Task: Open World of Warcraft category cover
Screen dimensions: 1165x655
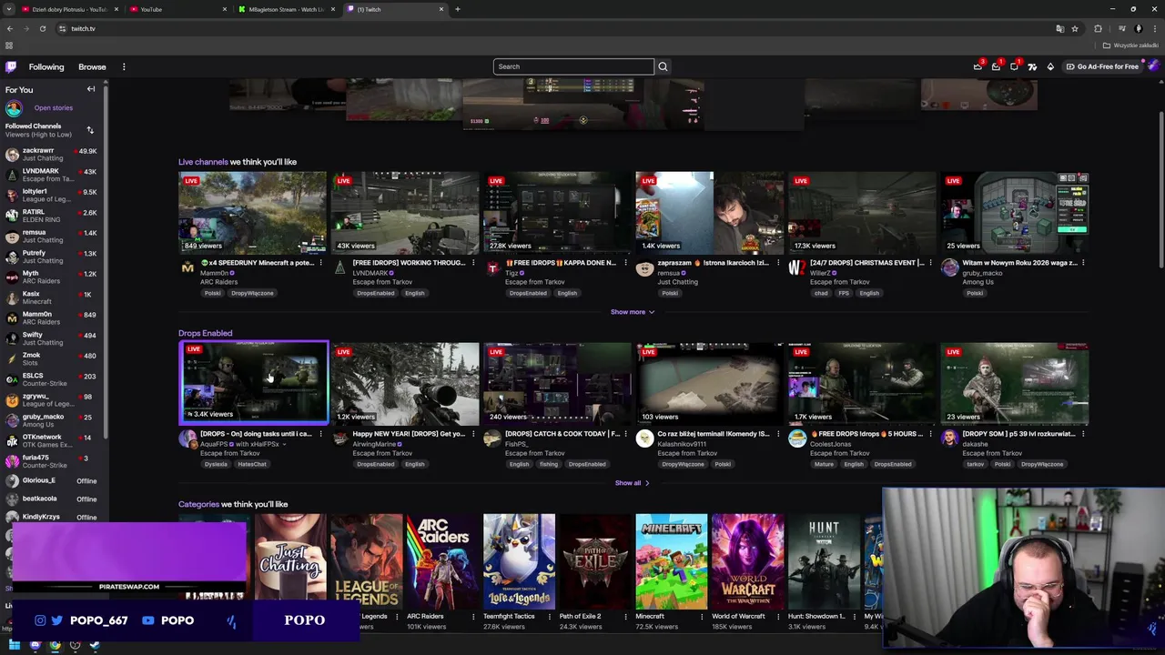Action: 747,561
